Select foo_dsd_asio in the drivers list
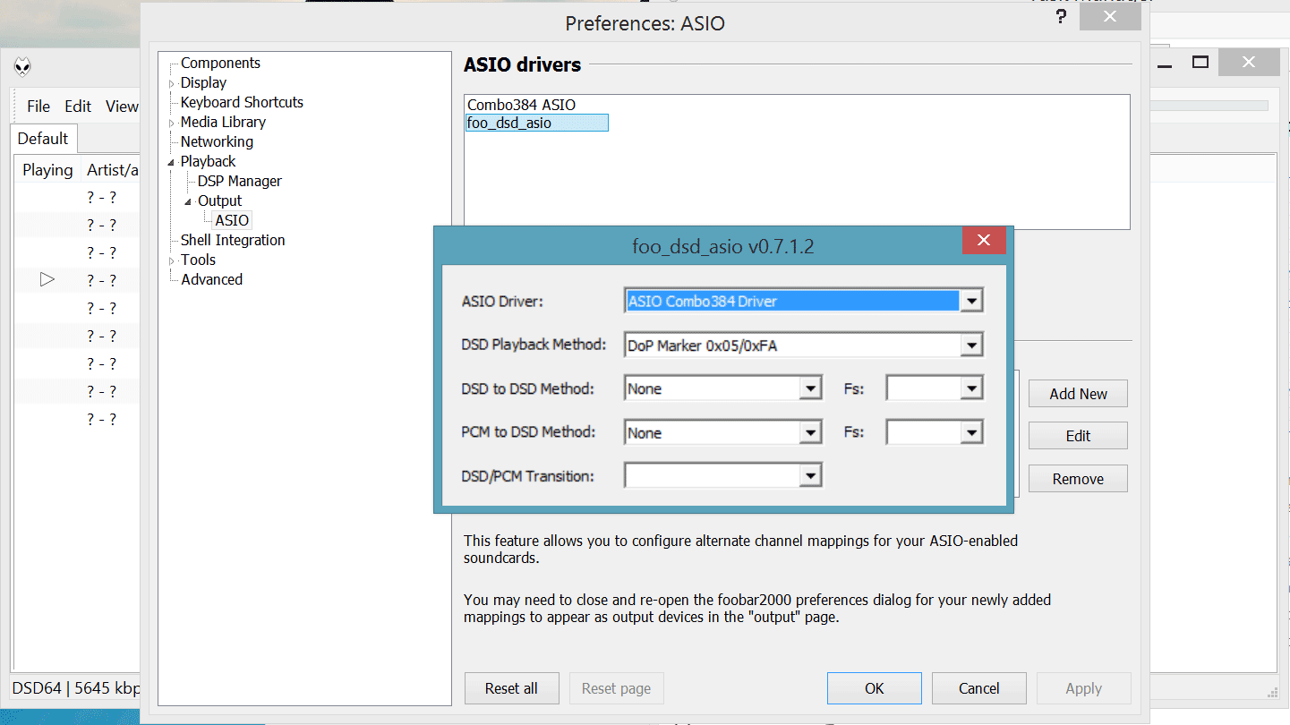 536,123
